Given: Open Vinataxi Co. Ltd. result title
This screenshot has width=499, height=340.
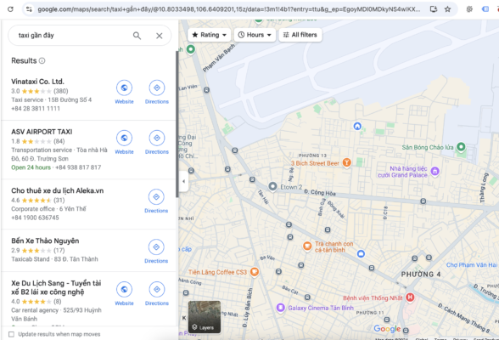Looking at the screenshot, I should pyautogui.click(x=37, y=82).
